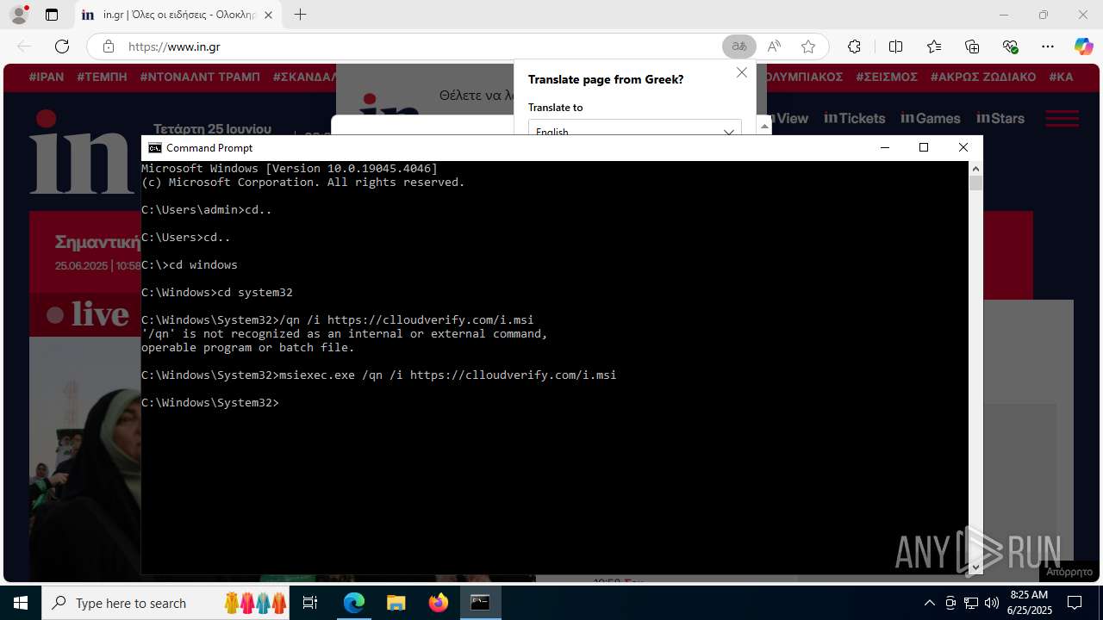Viewport: 1103px width, 620px height.
Task: Open #ΣΕΙΣΜΟΣ hashtag link
Action: [887, 77]
